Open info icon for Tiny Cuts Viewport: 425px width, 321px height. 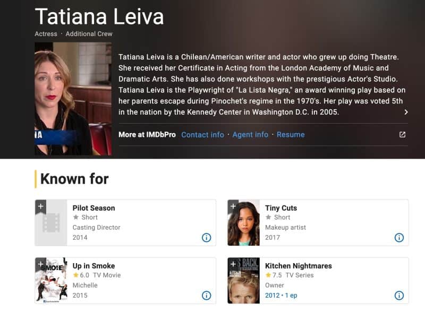pyautogui.click(x=399, y=238)
